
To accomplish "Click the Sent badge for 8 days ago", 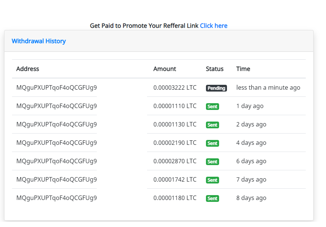I will (212, 198).
